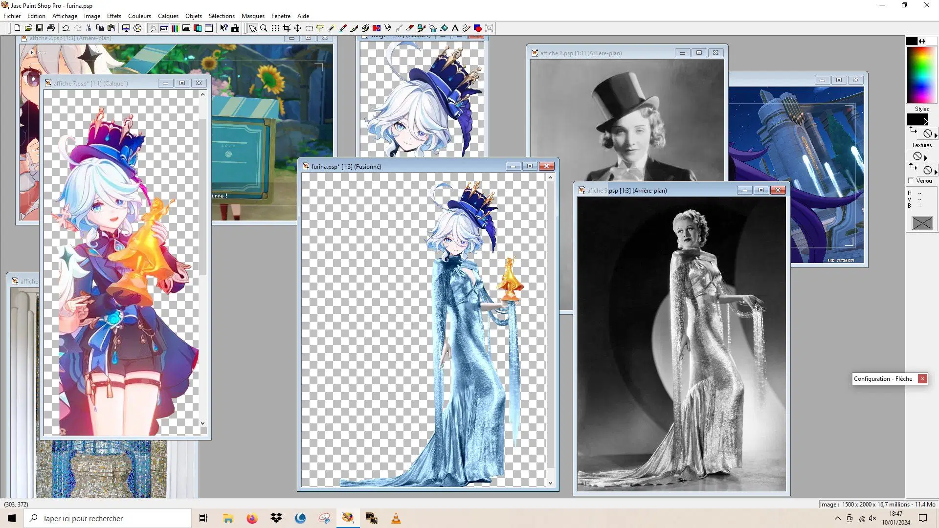The height and width of the screenshot is (528, 939).
Task: Click the Save floppy disk icon
Action: (40, 28)
